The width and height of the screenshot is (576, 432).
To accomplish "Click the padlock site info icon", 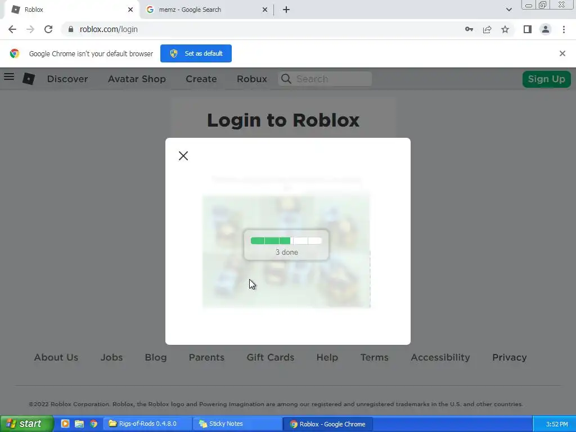I will coord(70,29).
